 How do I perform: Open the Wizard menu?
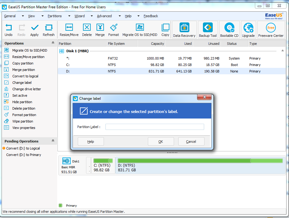80,16
